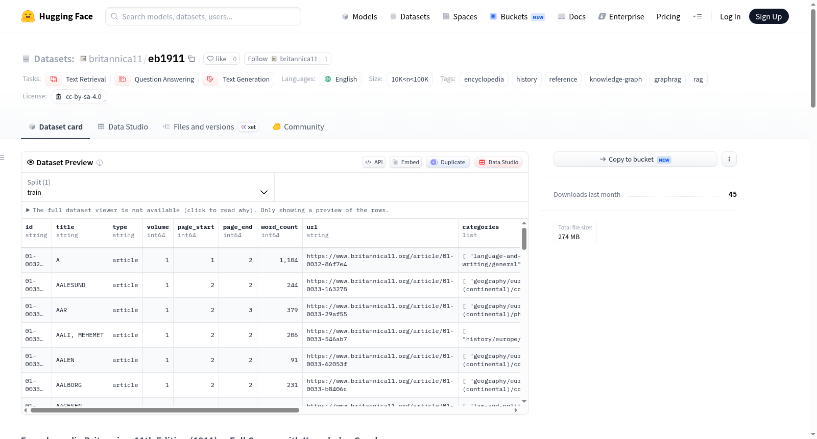The width and height of the screenshot is (817, 439).
Task: Click the follower count next to Follow
Action: point(326,59)
